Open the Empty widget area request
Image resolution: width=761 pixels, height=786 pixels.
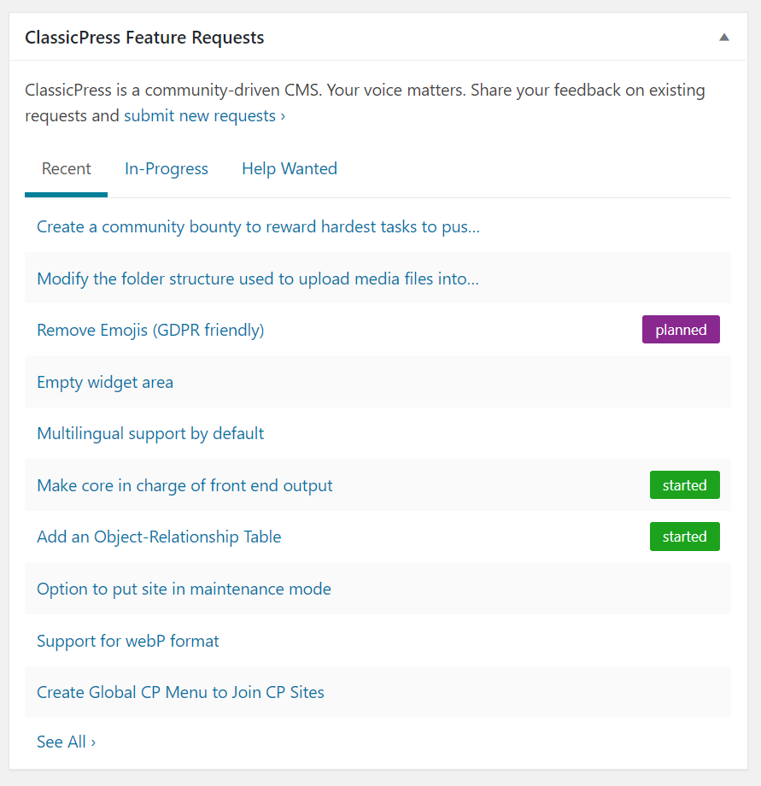click(105, 382)
